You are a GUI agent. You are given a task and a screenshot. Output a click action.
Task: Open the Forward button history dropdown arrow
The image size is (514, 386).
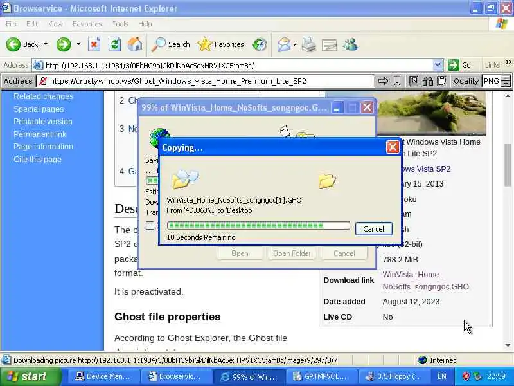78,44
